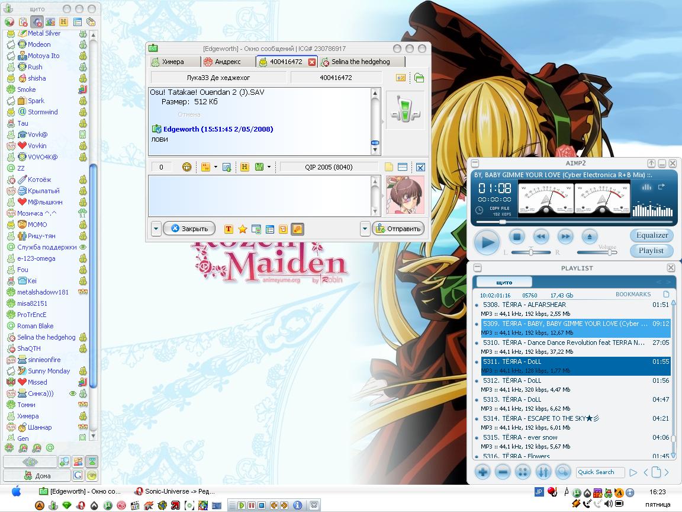Click the AIMP2 track progress bar
The width and height of the screenshot is (682, 512).
click(575, 222)
